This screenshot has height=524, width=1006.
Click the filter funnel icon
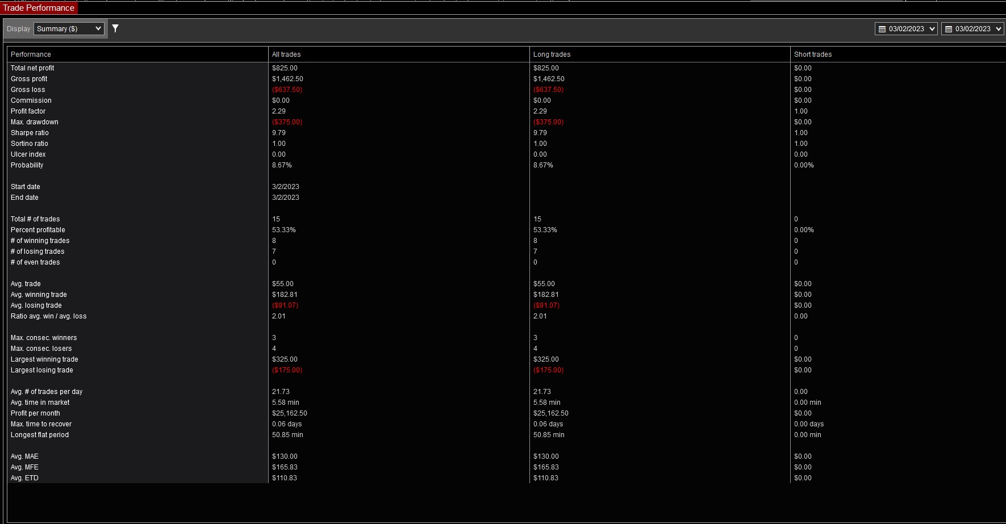(x=115, y=28)
